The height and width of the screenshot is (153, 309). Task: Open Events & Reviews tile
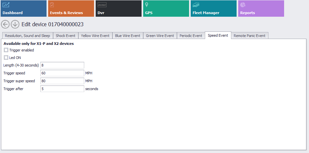click(71, 9)
